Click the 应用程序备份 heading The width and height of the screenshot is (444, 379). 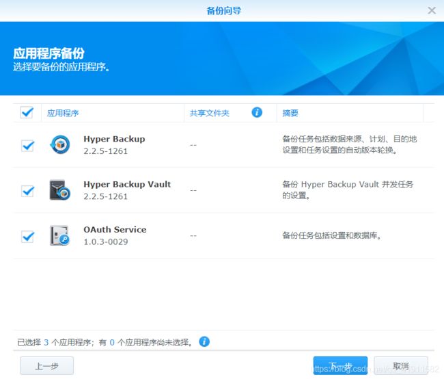click(48, 53)
